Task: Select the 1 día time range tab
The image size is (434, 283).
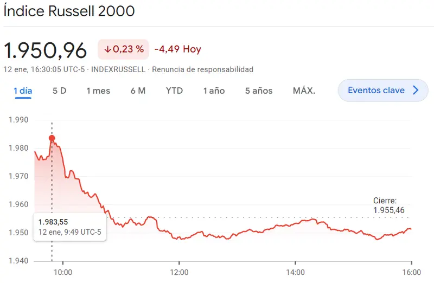Action: tap(23, 91)
